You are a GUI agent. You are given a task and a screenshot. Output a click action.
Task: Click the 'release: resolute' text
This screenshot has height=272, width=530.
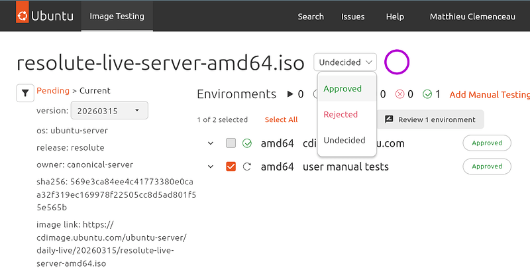tap(70, 148)
